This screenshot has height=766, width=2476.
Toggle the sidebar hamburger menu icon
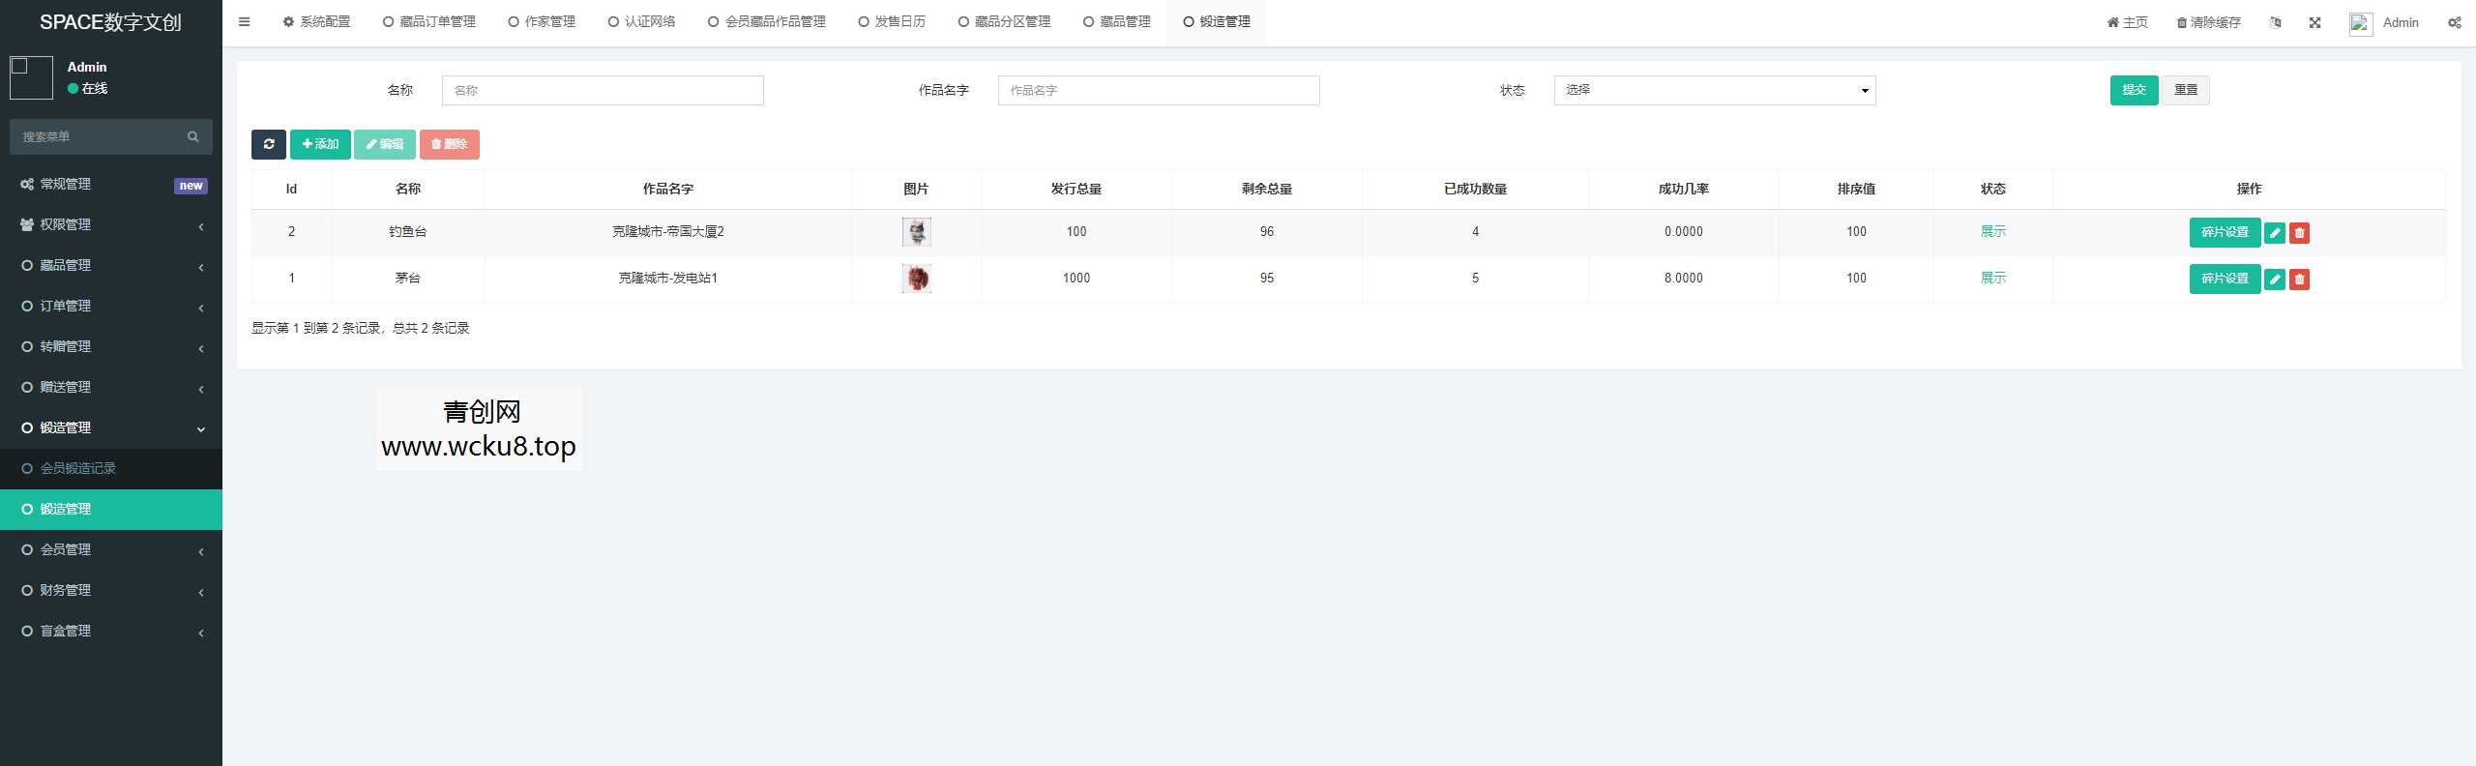[x=244, y=22]
